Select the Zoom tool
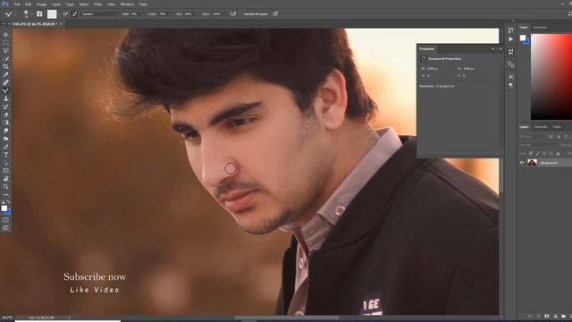Viewport: 572px width, 322px height. 6,187
